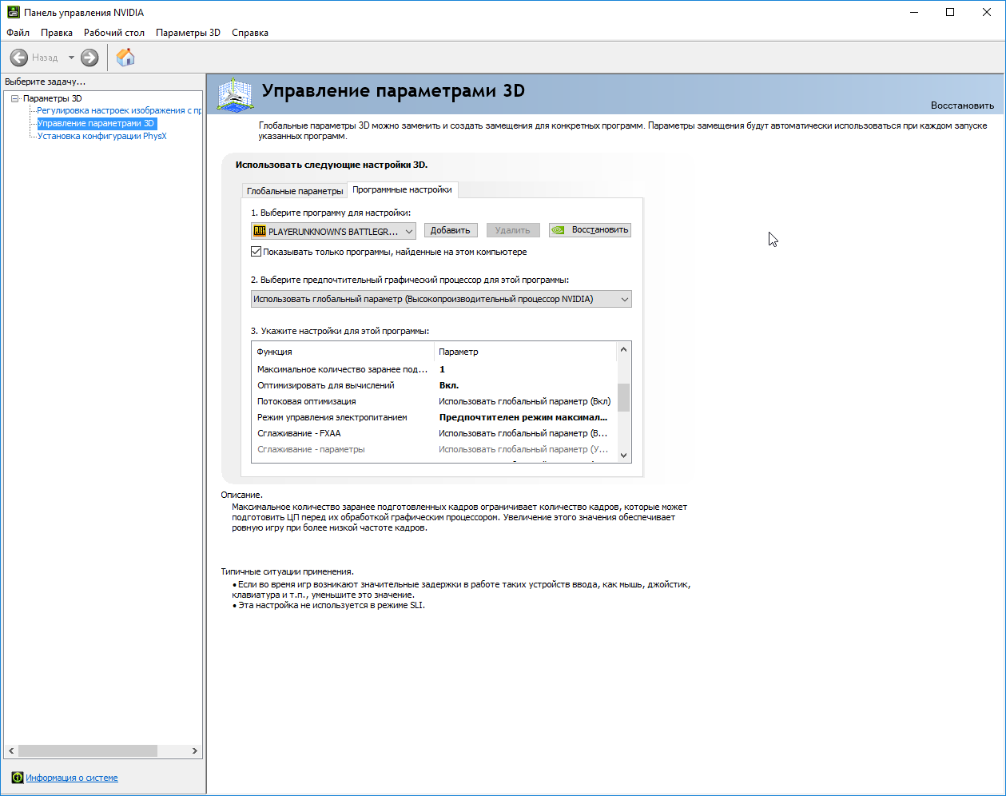Click the 3D settings header icon
This screenshot has height=796, width=1006.
click(x=234, y=96)
